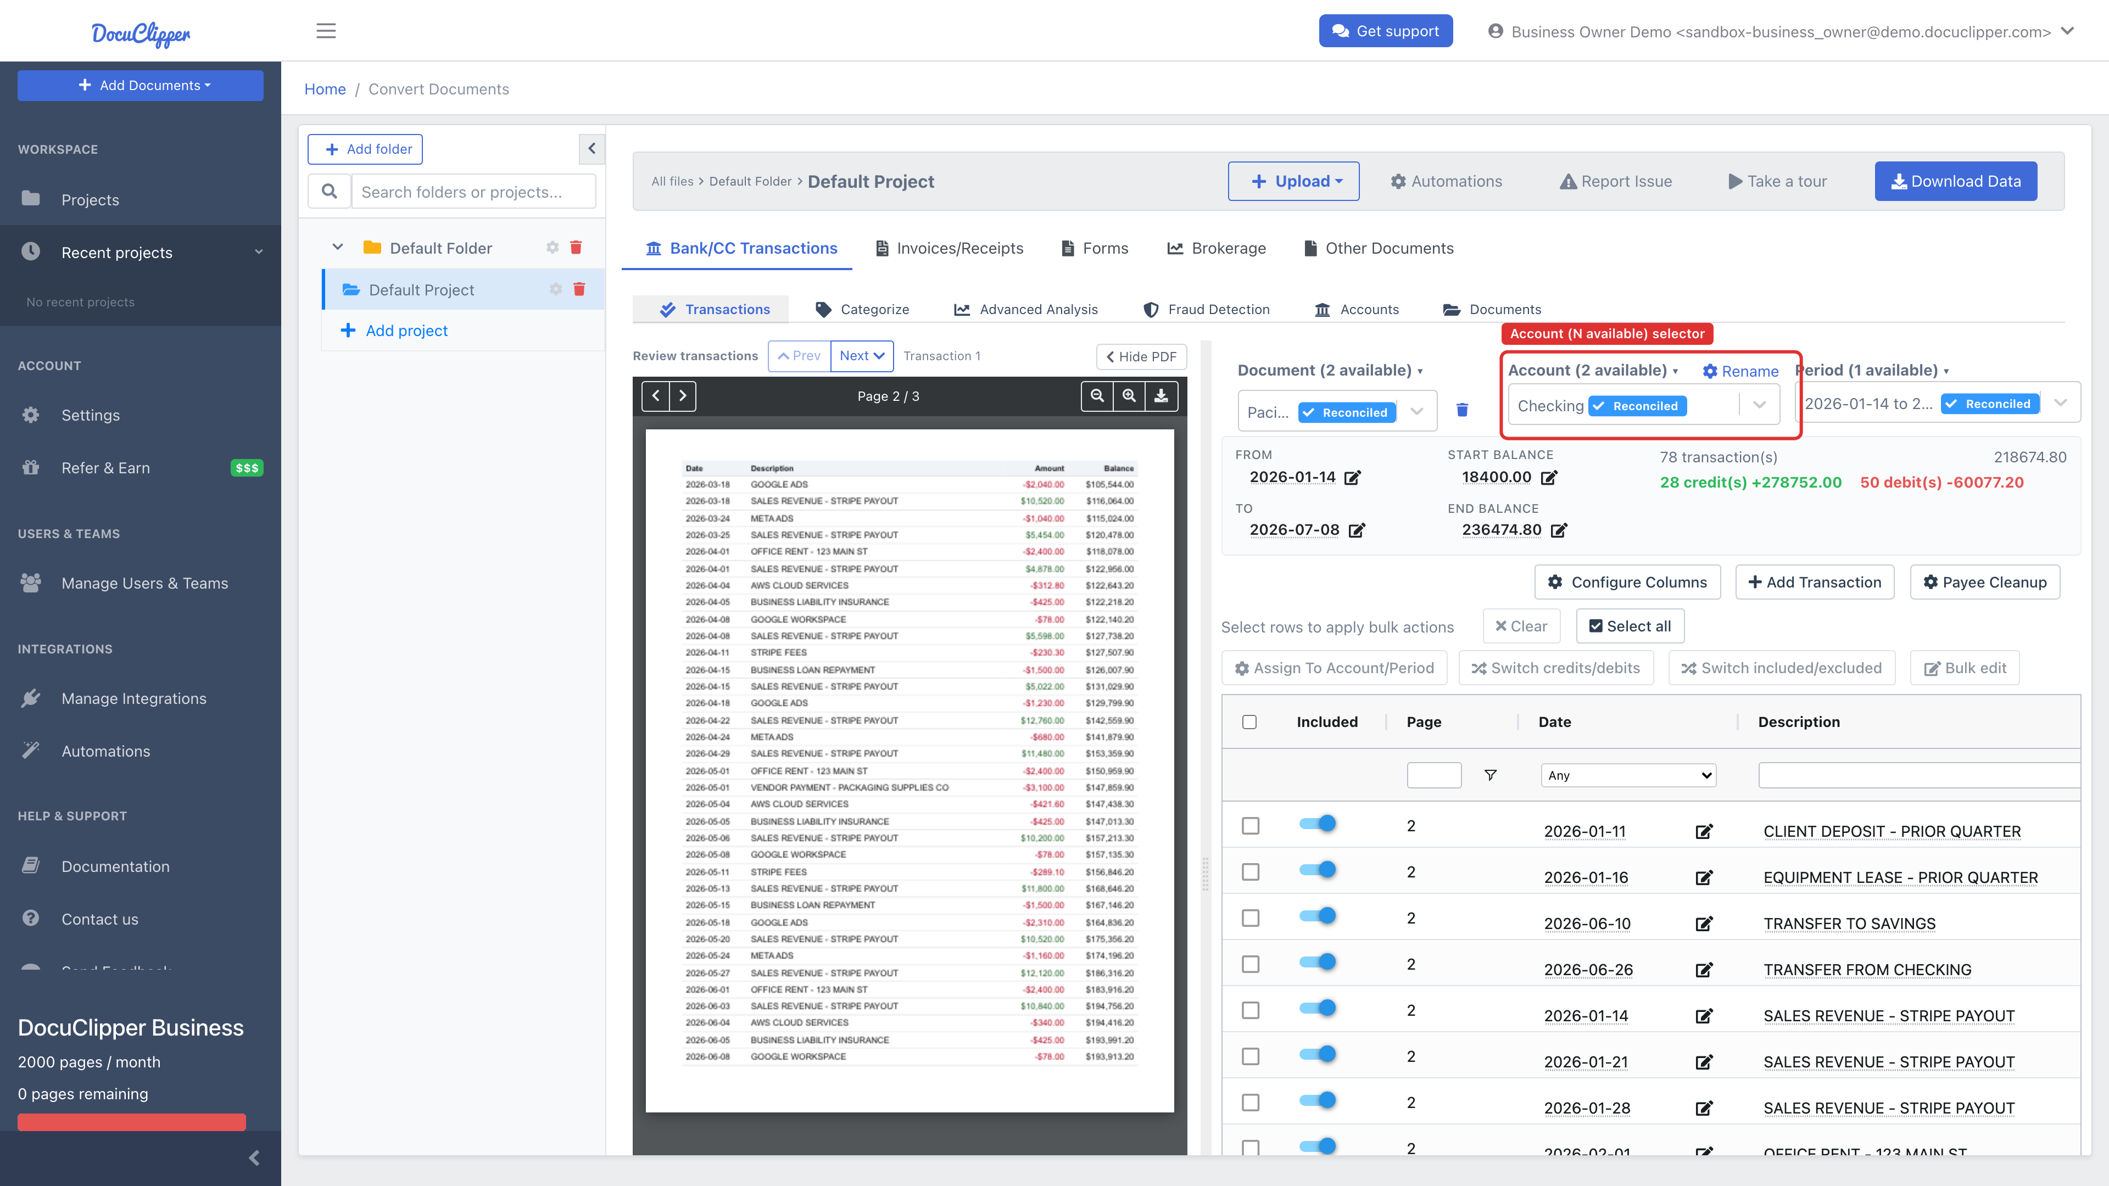Click the Page column filter field
This screenshot has height=1186, width=2109.
pos(1433,775)
